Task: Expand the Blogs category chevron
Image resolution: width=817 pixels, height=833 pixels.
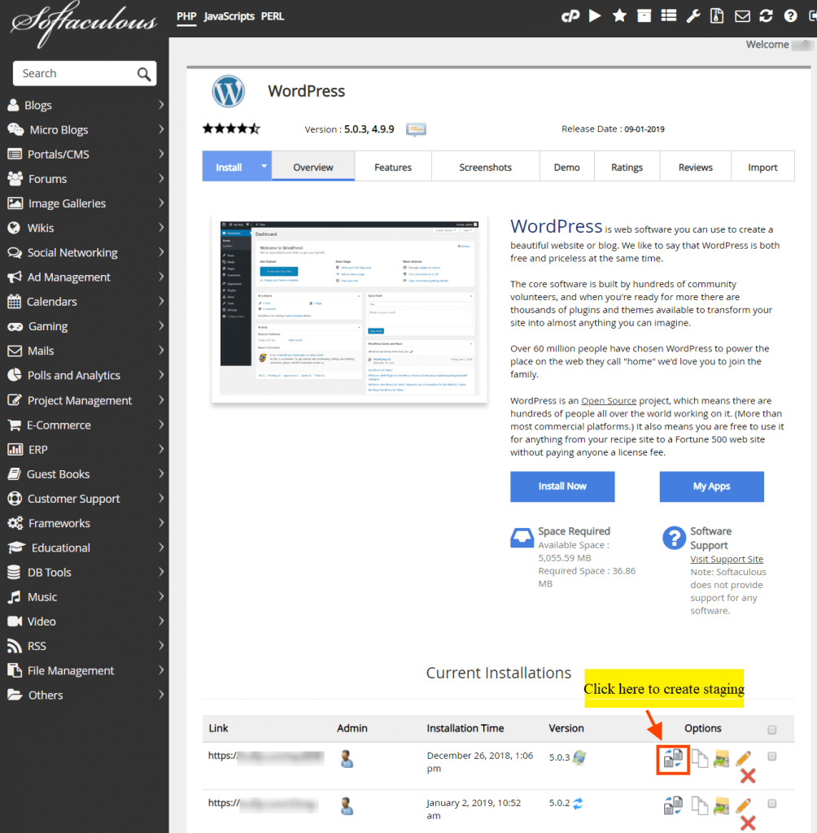Action: [161, 105]
